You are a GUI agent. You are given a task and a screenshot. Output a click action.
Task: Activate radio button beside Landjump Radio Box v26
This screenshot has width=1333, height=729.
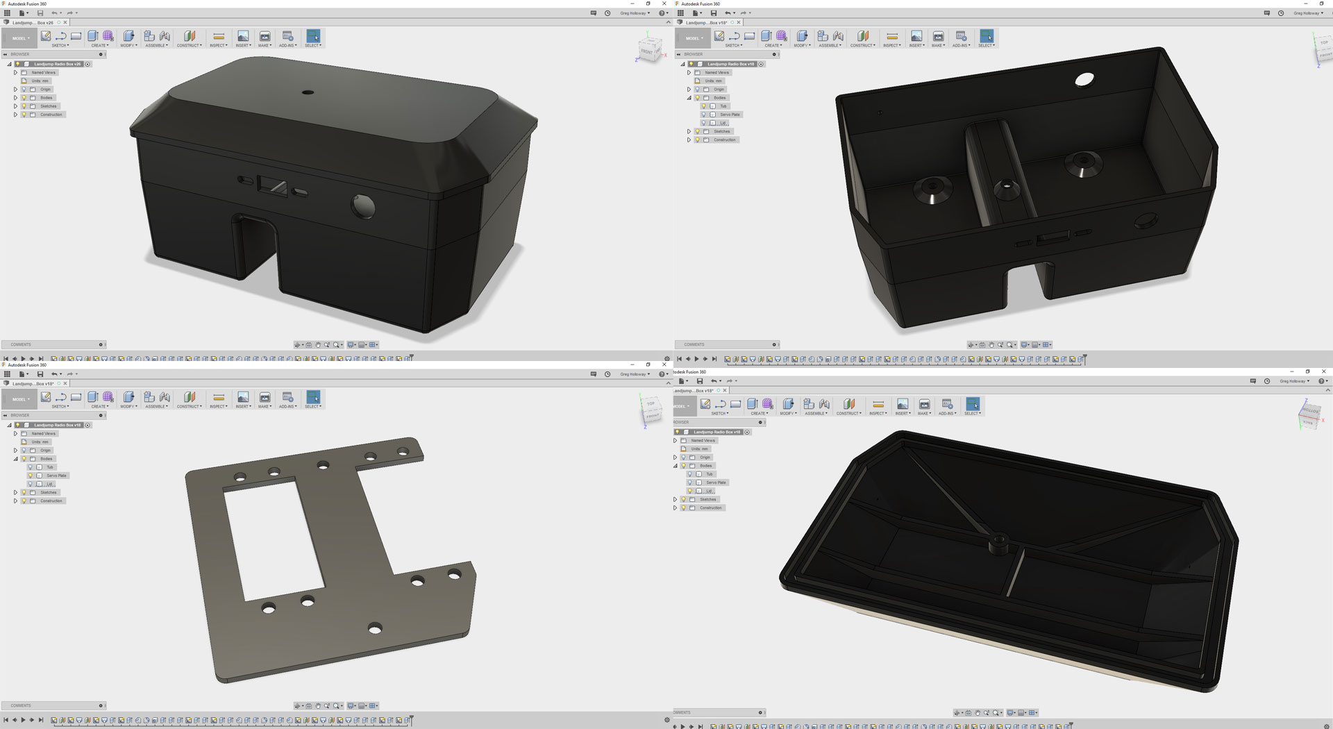coord(87,64)
